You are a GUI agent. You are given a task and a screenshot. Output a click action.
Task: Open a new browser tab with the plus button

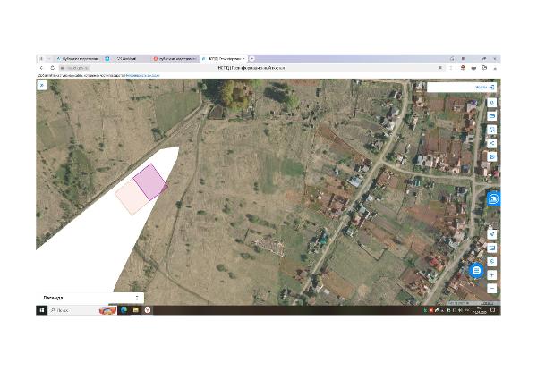tap(251, 59)
